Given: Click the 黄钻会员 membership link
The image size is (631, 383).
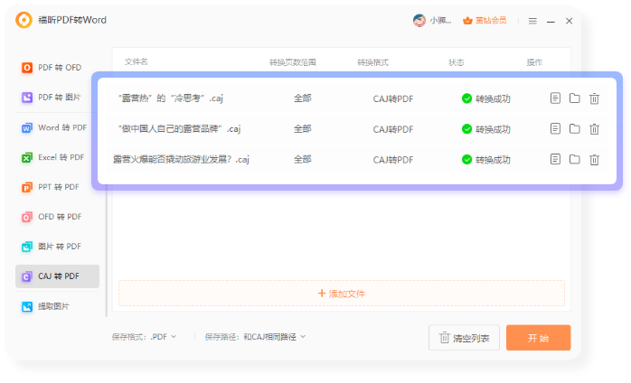Looking at the screenshot, I should click(484, 20).
